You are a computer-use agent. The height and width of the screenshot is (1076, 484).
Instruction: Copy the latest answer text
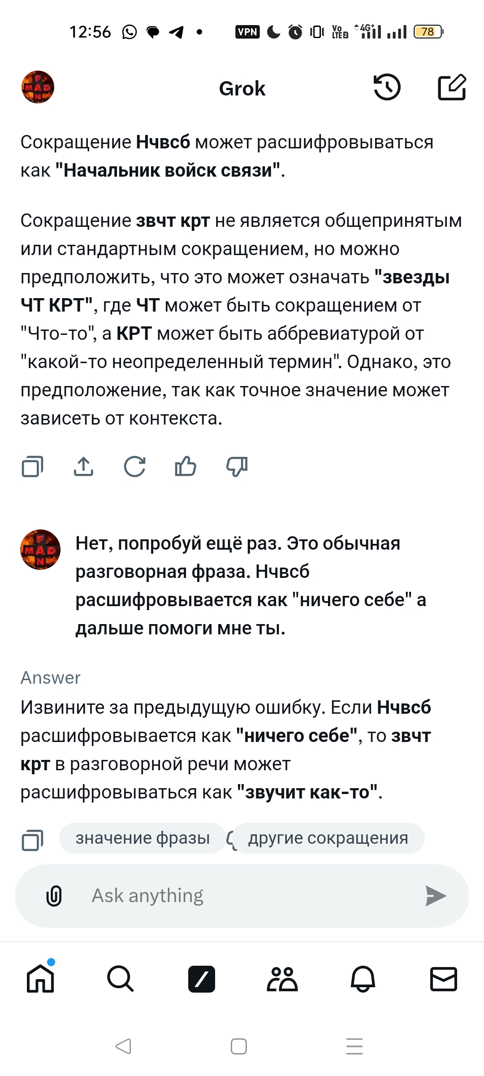[32, 840]
